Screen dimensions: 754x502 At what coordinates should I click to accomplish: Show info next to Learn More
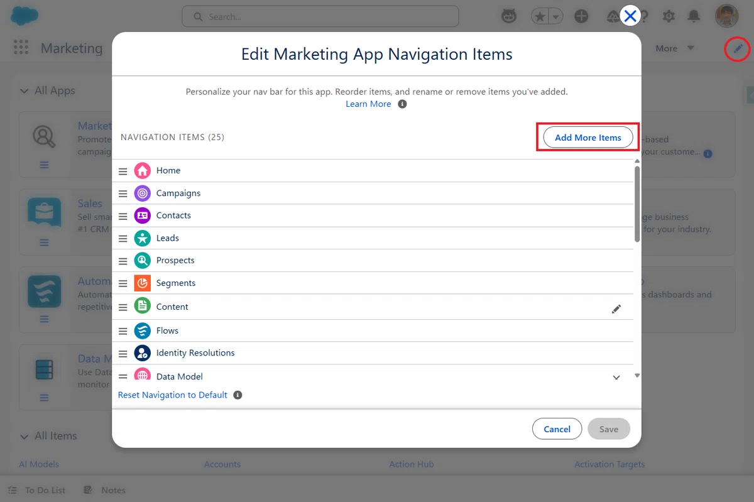click(403, 104)
